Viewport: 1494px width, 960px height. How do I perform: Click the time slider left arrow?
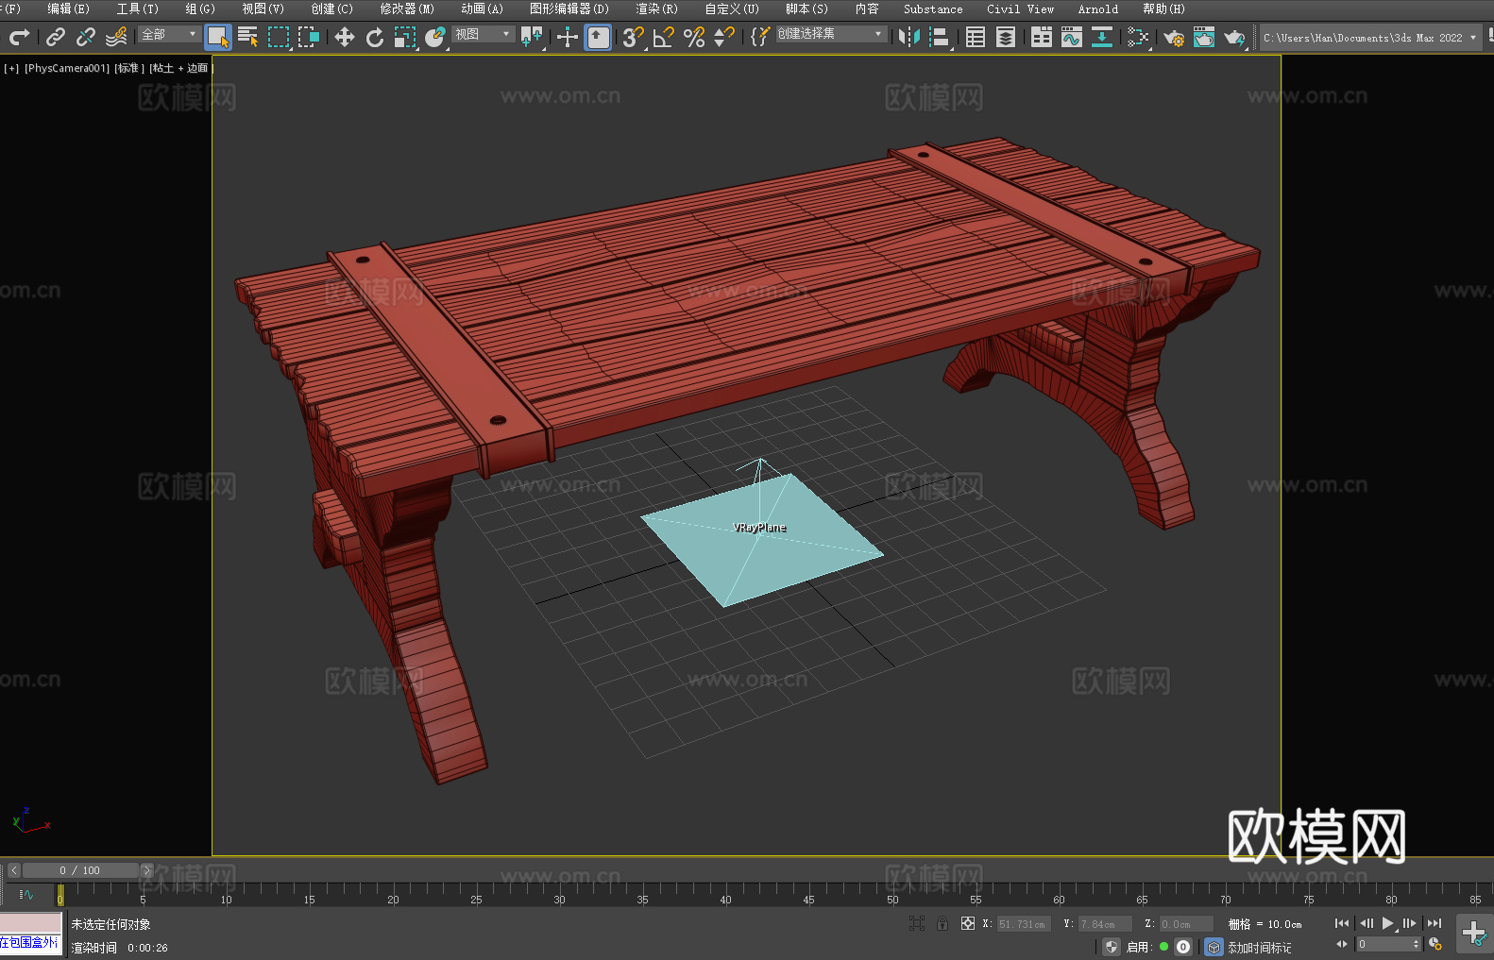coord(14,870)
